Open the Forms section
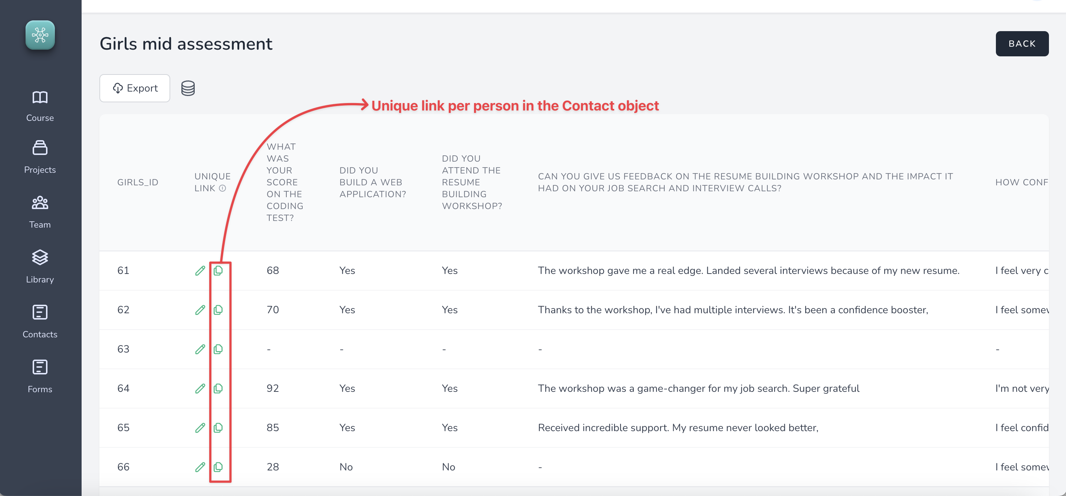The height and width of the screenshot is (496, 1066). click(40, 376)
